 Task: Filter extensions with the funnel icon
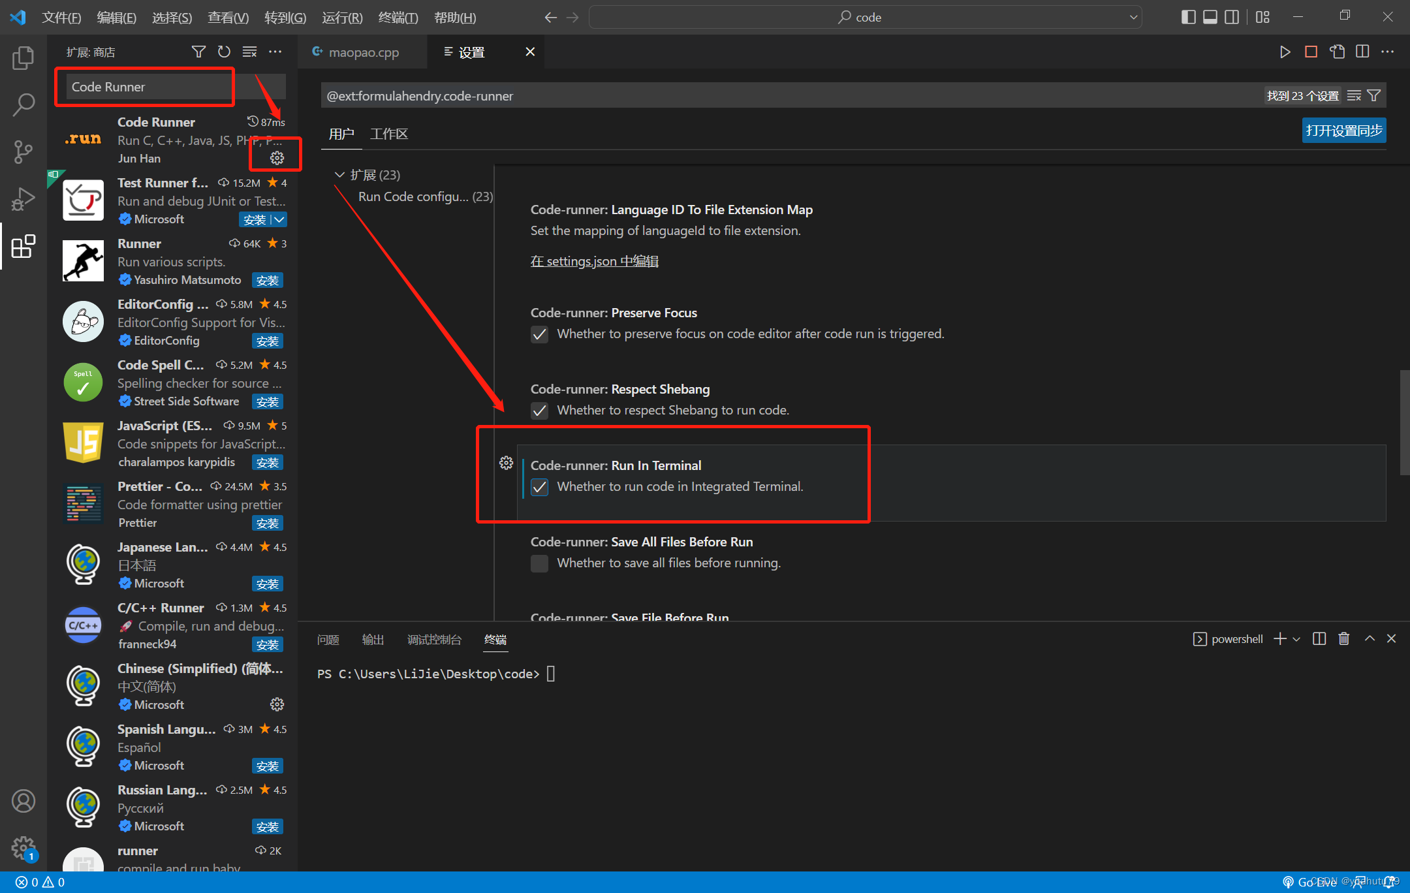click(x=198, y=52)
